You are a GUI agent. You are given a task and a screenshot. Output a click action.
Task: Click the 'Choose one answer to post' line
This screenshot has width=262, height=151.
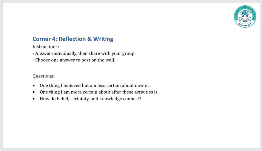click(x=75, y=60)
